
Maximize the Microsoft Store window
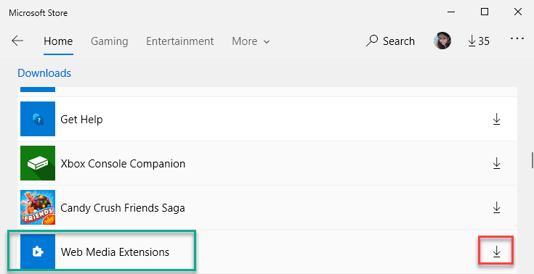485,12
